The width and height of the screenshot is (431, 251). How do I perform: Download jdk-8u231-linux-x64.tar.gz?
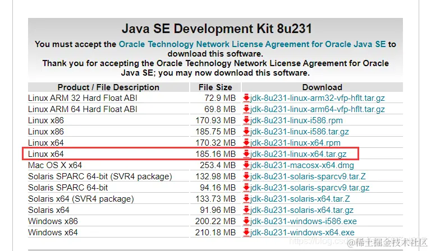pyautogui.click(x=298, y=154)
